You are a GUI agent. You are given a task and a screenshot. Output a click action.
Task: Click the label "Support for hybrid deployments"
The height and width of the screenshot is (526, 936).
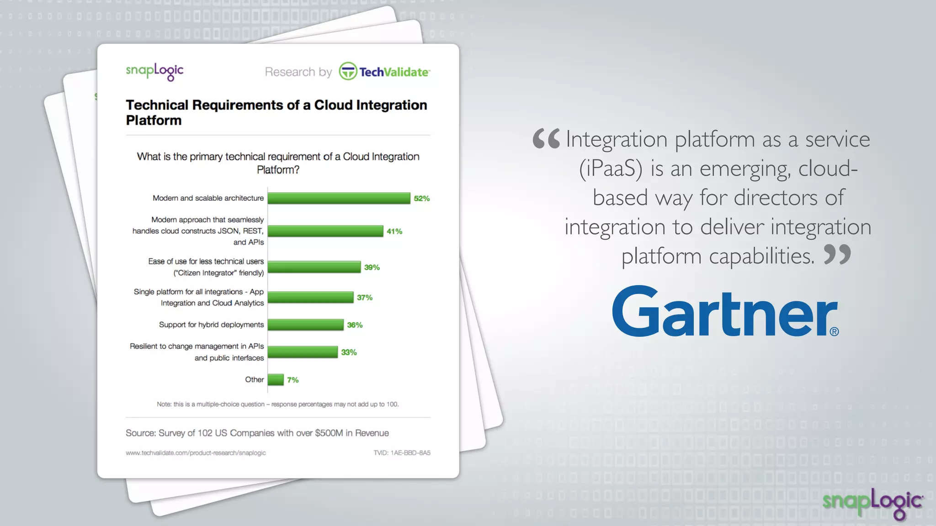click(212, 325)
